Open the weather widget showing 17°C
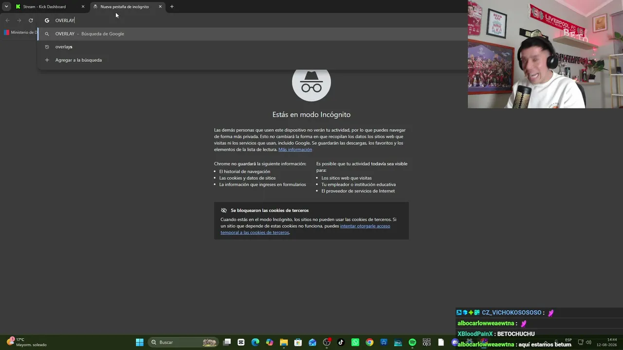623x350 pixels. [27, 342]
